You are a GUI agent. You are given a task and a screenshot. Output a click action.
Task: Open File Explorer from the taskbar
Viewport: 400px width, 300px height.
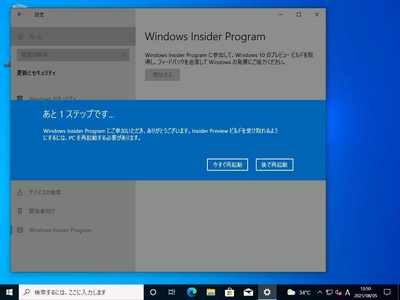pyautogui.click(x=211, y=292)
